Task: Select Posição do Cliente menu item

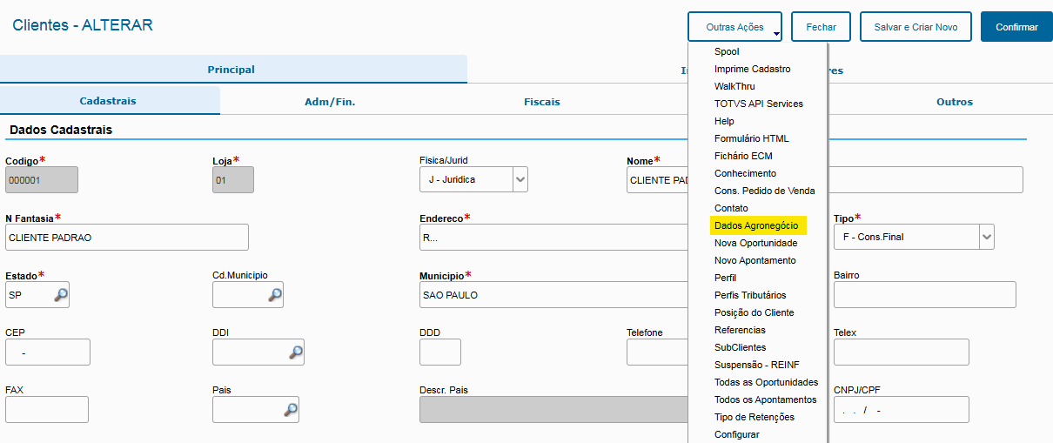Action: pyautogui.click(x=754, y=312)
